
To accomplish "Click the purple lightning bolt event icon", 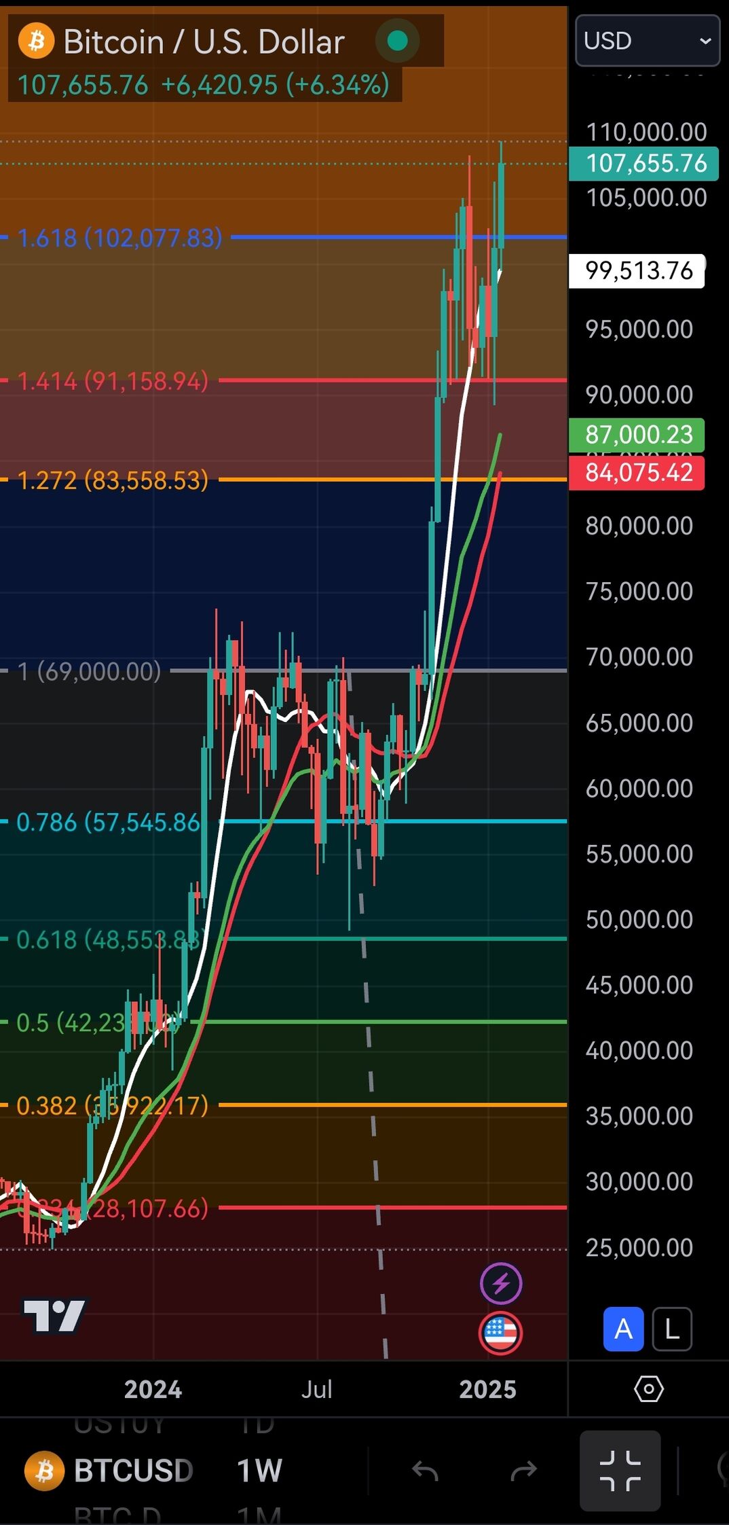I will pyautogui.click(x=501, y=1283).
